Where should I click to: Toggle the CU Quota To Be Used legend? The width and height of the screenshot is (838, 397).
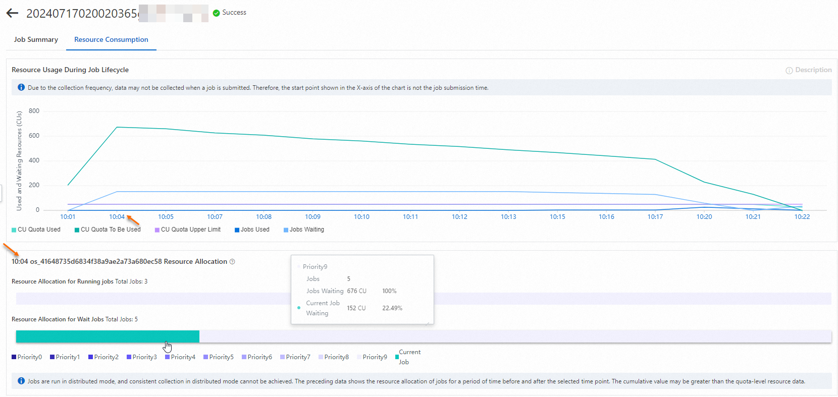coord(108,230)
